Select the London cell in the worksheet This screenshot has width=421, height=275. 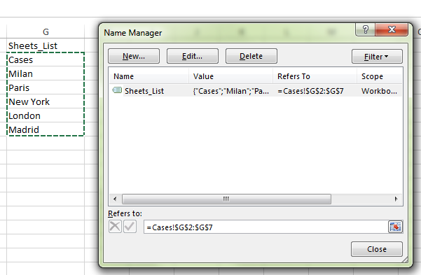click(x=46, y=115)
